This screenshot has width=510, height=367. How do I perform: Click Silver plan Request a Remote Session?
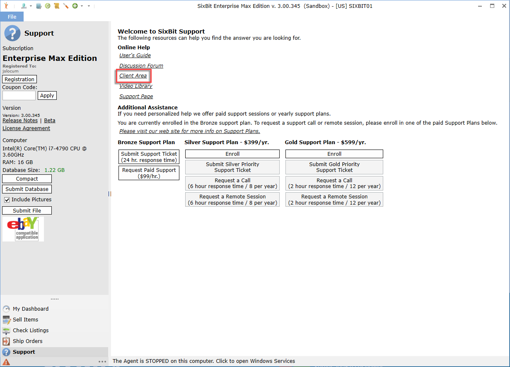pyautogui.click(x=232, y=200)
